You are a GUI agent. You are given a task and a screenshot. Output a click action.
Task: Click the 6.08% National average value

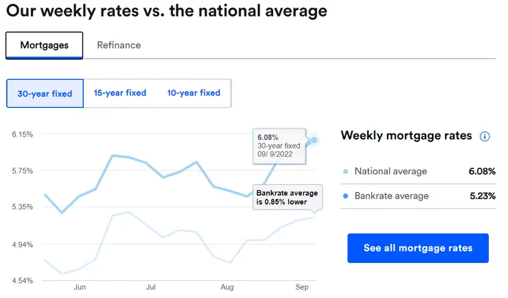click(481, 172)
